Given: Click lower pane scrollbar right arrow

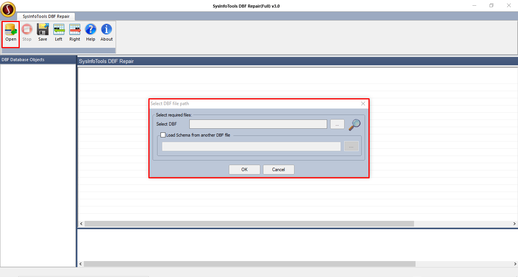Looking at the screenshot, I should [515, 264].
